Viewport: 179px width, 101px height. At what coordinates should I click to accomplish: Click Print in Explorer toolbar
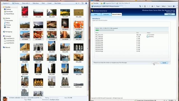point(43,3)
